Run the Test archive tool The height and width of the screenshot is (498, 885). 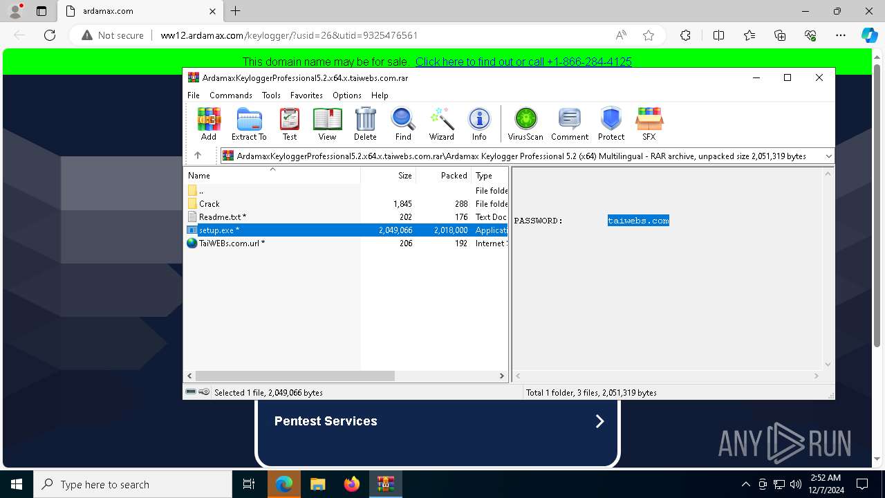(290, 124)
